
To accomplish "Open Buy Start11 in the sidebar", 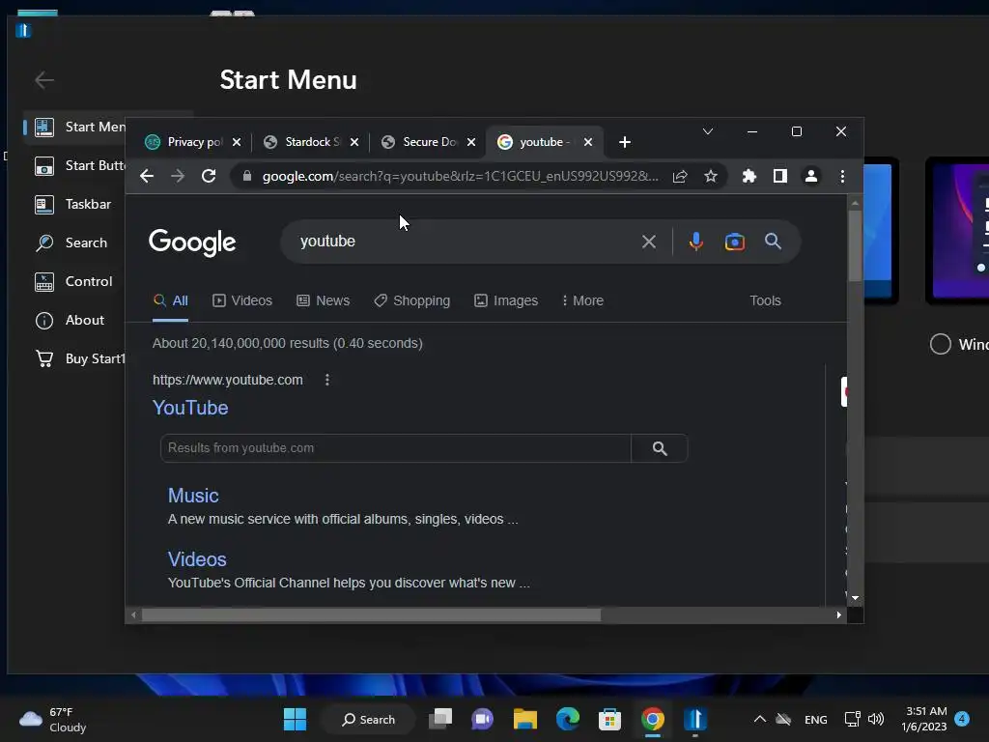I will (x=75, y=358).
